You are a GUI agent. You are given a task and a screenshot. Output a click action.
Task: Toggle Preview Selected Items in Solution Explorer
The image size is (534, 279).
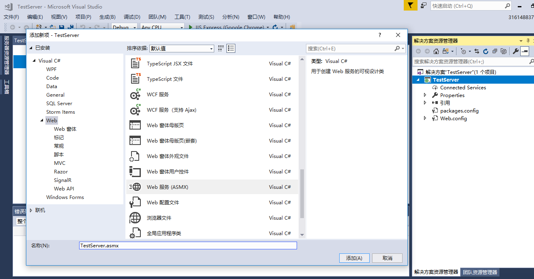coord(525,51)
